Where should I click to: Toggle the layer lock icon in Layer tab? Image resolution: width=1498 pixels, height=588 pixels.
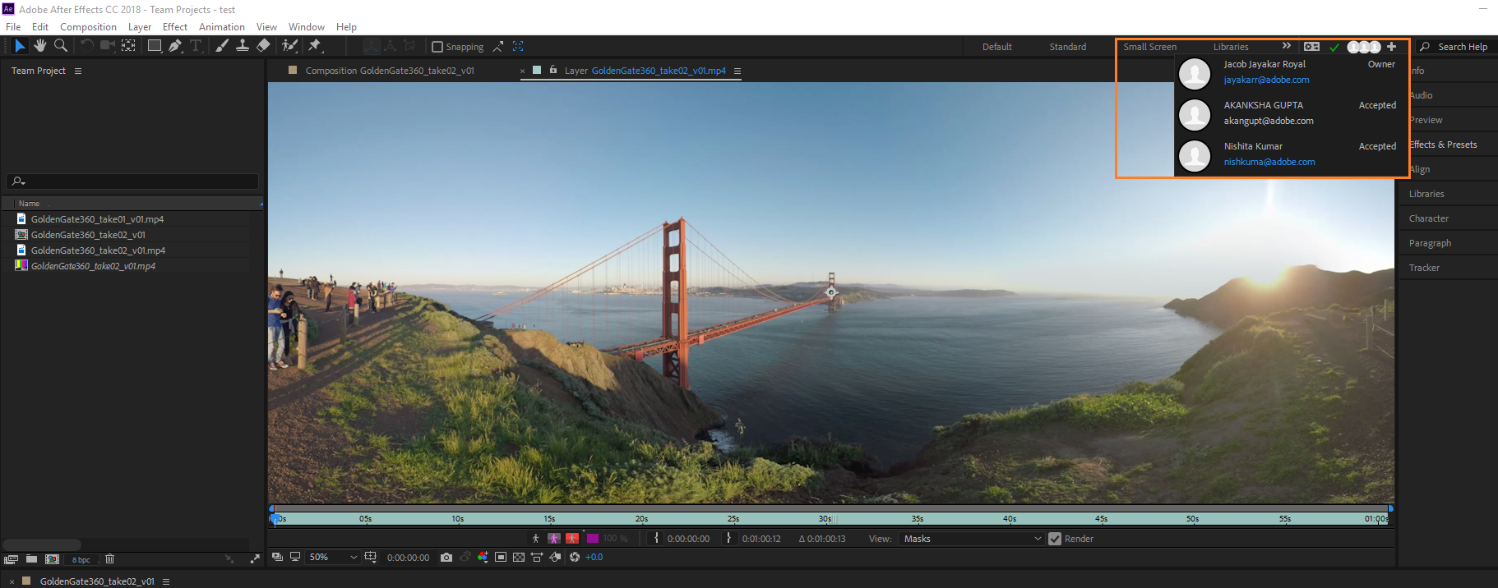553,70
